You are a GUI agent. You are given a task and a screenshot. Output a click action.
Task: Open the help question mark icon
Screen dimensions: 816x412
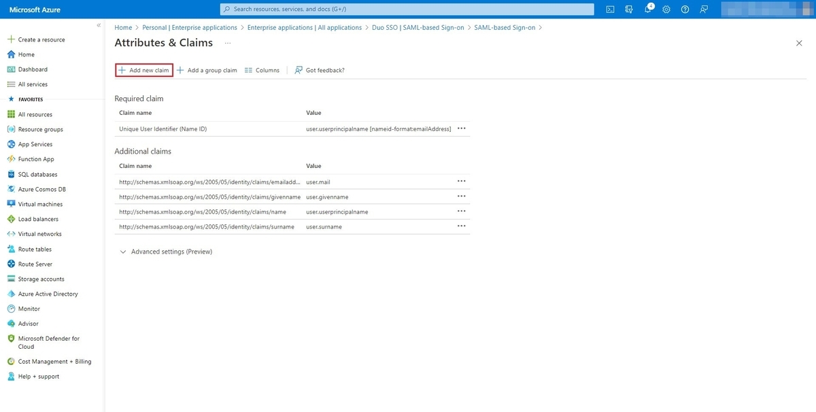[x=685, y=10]
